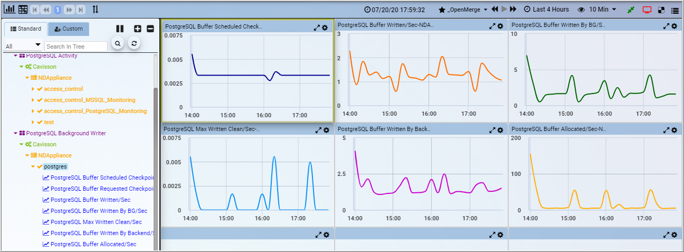Collapse NDAppliance under PostgreSQL Activity

(27, 78)
